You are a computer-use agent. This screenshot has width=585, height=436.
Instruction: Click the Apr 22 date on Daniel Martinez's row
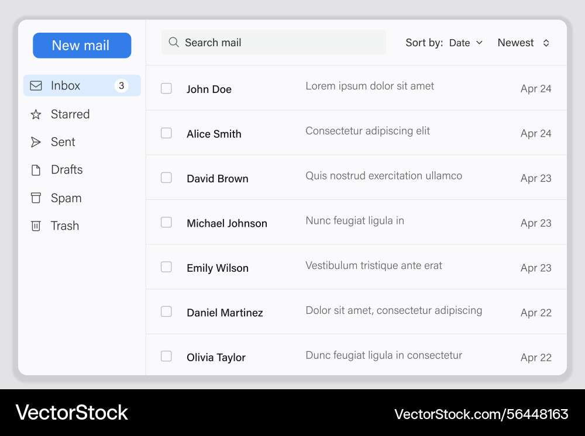tap(536, 313)
